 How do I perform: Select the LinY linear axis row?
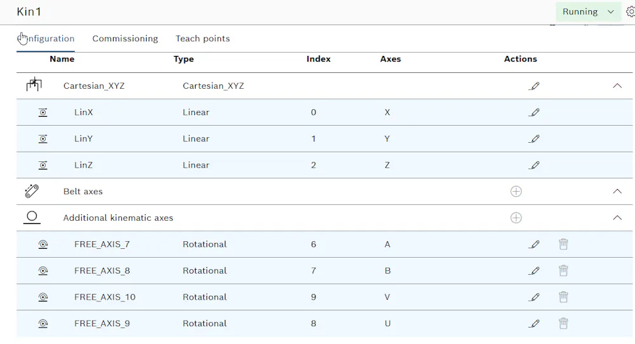coord(324,139)
